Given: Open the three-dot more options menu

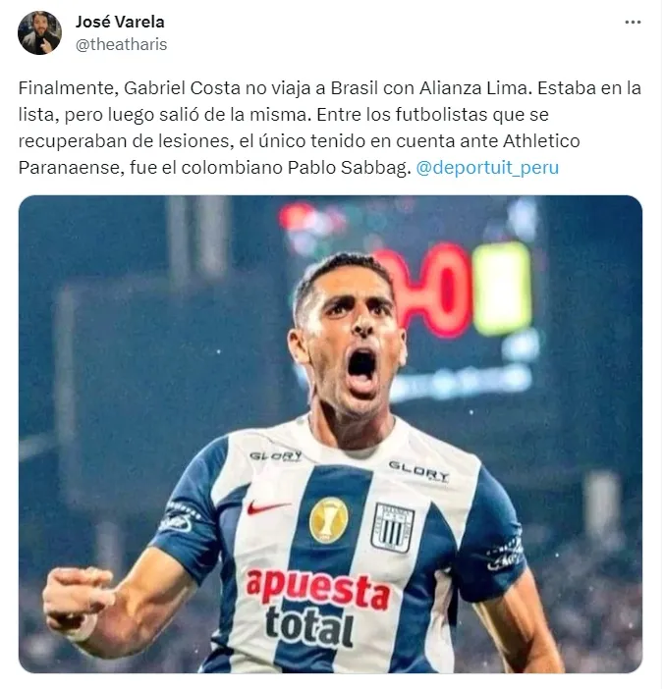Looking at the screenshot, I should tap(633, 22).
